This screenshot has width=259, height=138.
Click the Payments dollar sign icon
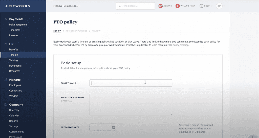pos(6,19)
